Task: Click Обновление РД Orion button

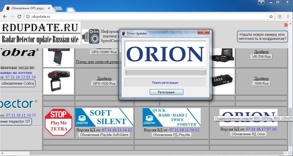Action: 248,134
